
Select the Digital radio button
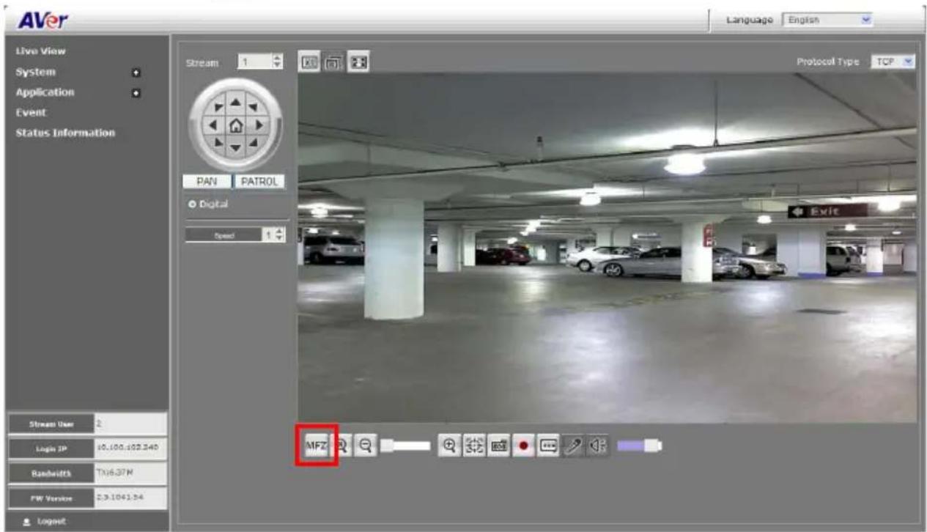click(191, 204)
